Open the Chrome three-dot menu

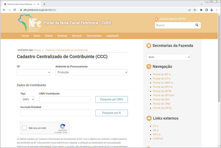(217, 10)
